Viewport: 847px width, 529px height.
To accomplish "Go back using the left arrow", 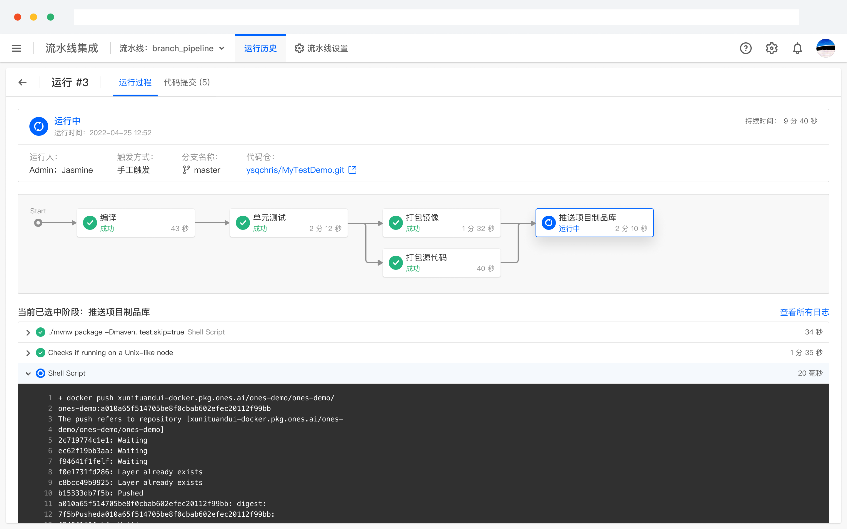I will click(23, 82).
